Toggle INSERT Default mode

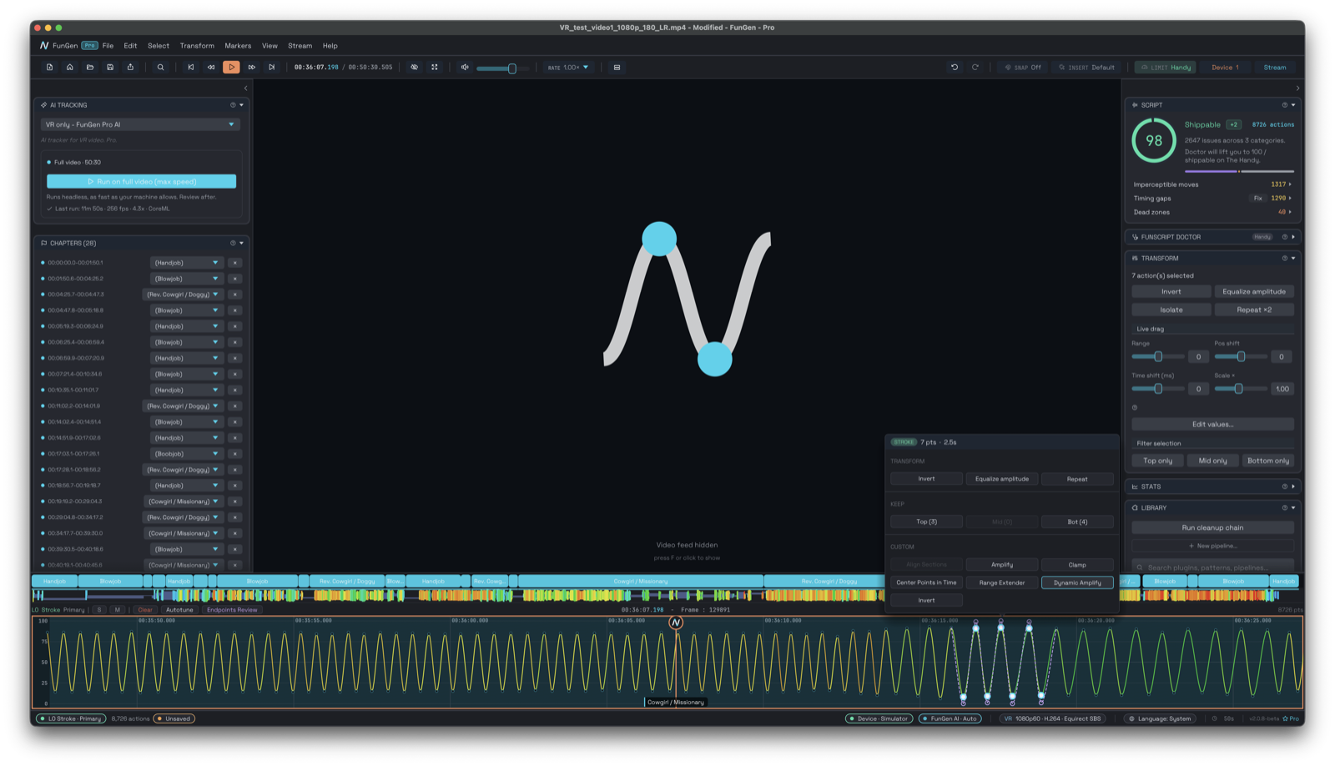(x=1086, y=68)
